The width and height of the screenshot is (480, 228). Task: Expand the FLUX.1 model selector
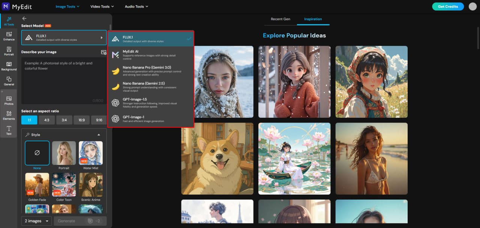[63, 37]
